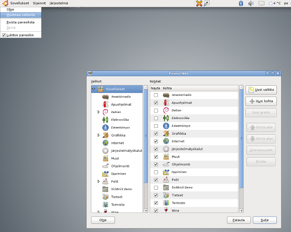The width and height of the screenshot is (291, 232).
Task: Click the volume speaker icon
Action: pyautogui.click(x=251, y=3)
